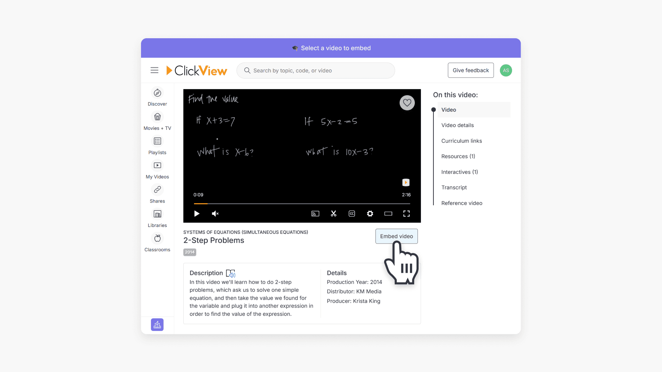This screenshot has width=662, height=372.
Task: Click the Distributor: KM Media text
Action: tap(354, 291)
